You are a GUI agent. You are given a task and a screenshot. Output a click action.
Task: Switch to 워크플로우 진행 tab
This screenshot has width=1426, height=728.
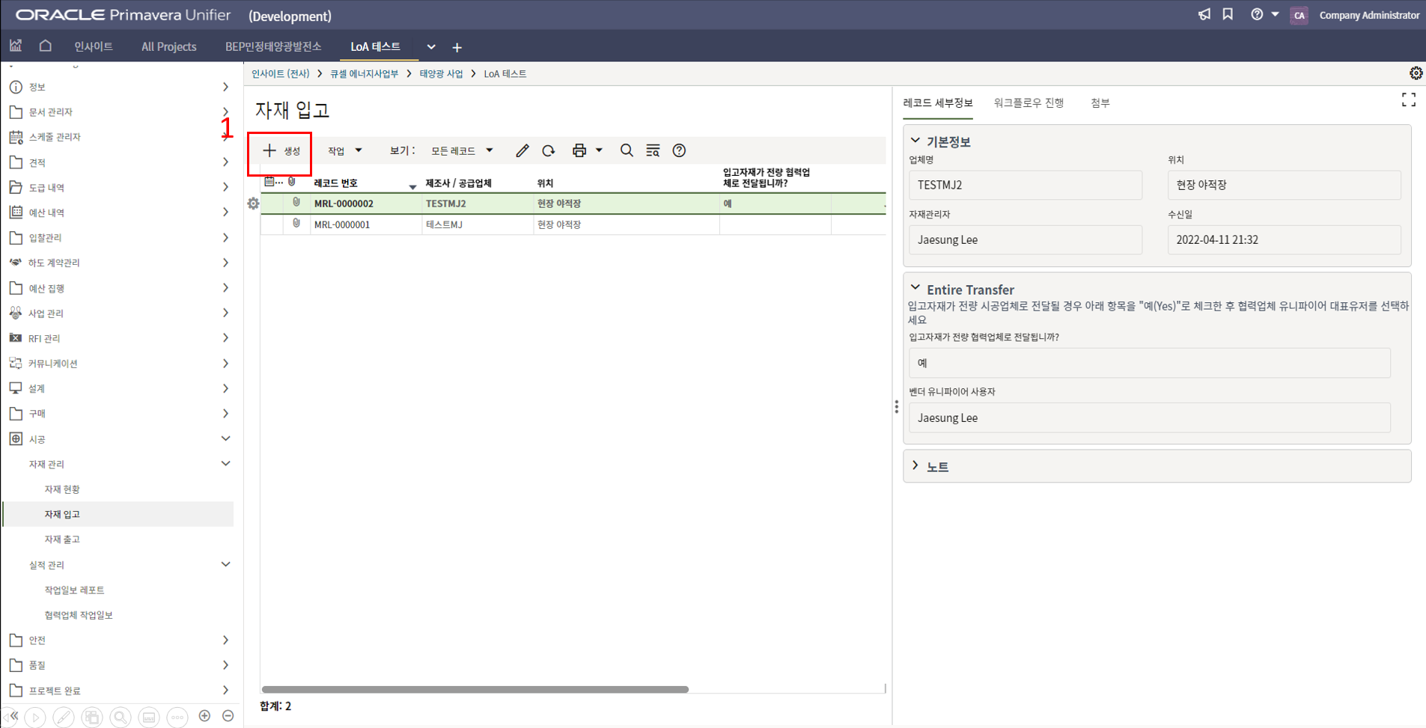point(1029,103)
